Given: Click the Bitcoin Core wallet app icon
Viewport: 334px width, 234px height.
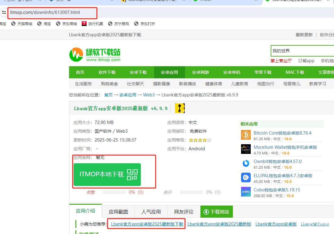Looking at the screenshot, I should tap(246, 135).
